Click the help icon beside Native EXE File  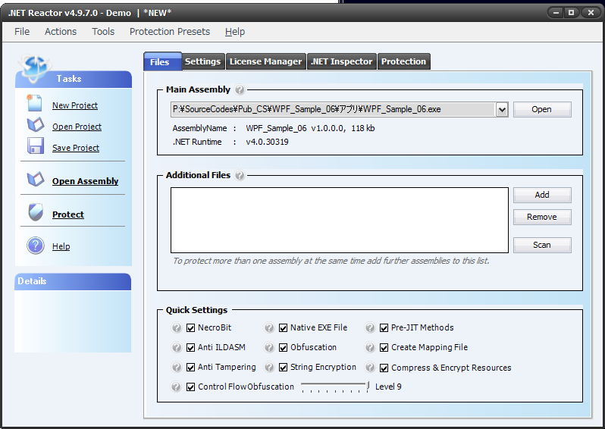click(269, 327)
